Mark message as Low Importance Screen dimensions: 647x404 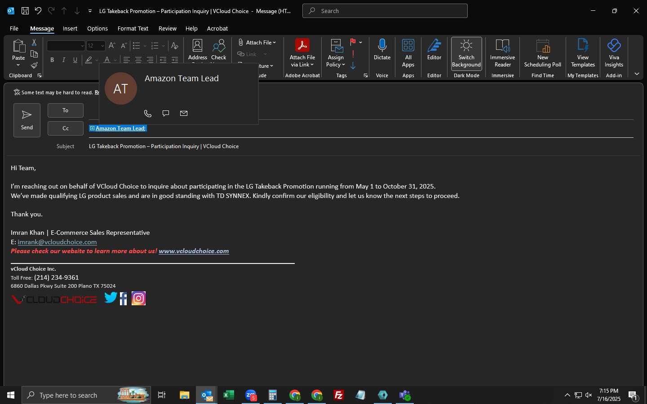(353, 66)
